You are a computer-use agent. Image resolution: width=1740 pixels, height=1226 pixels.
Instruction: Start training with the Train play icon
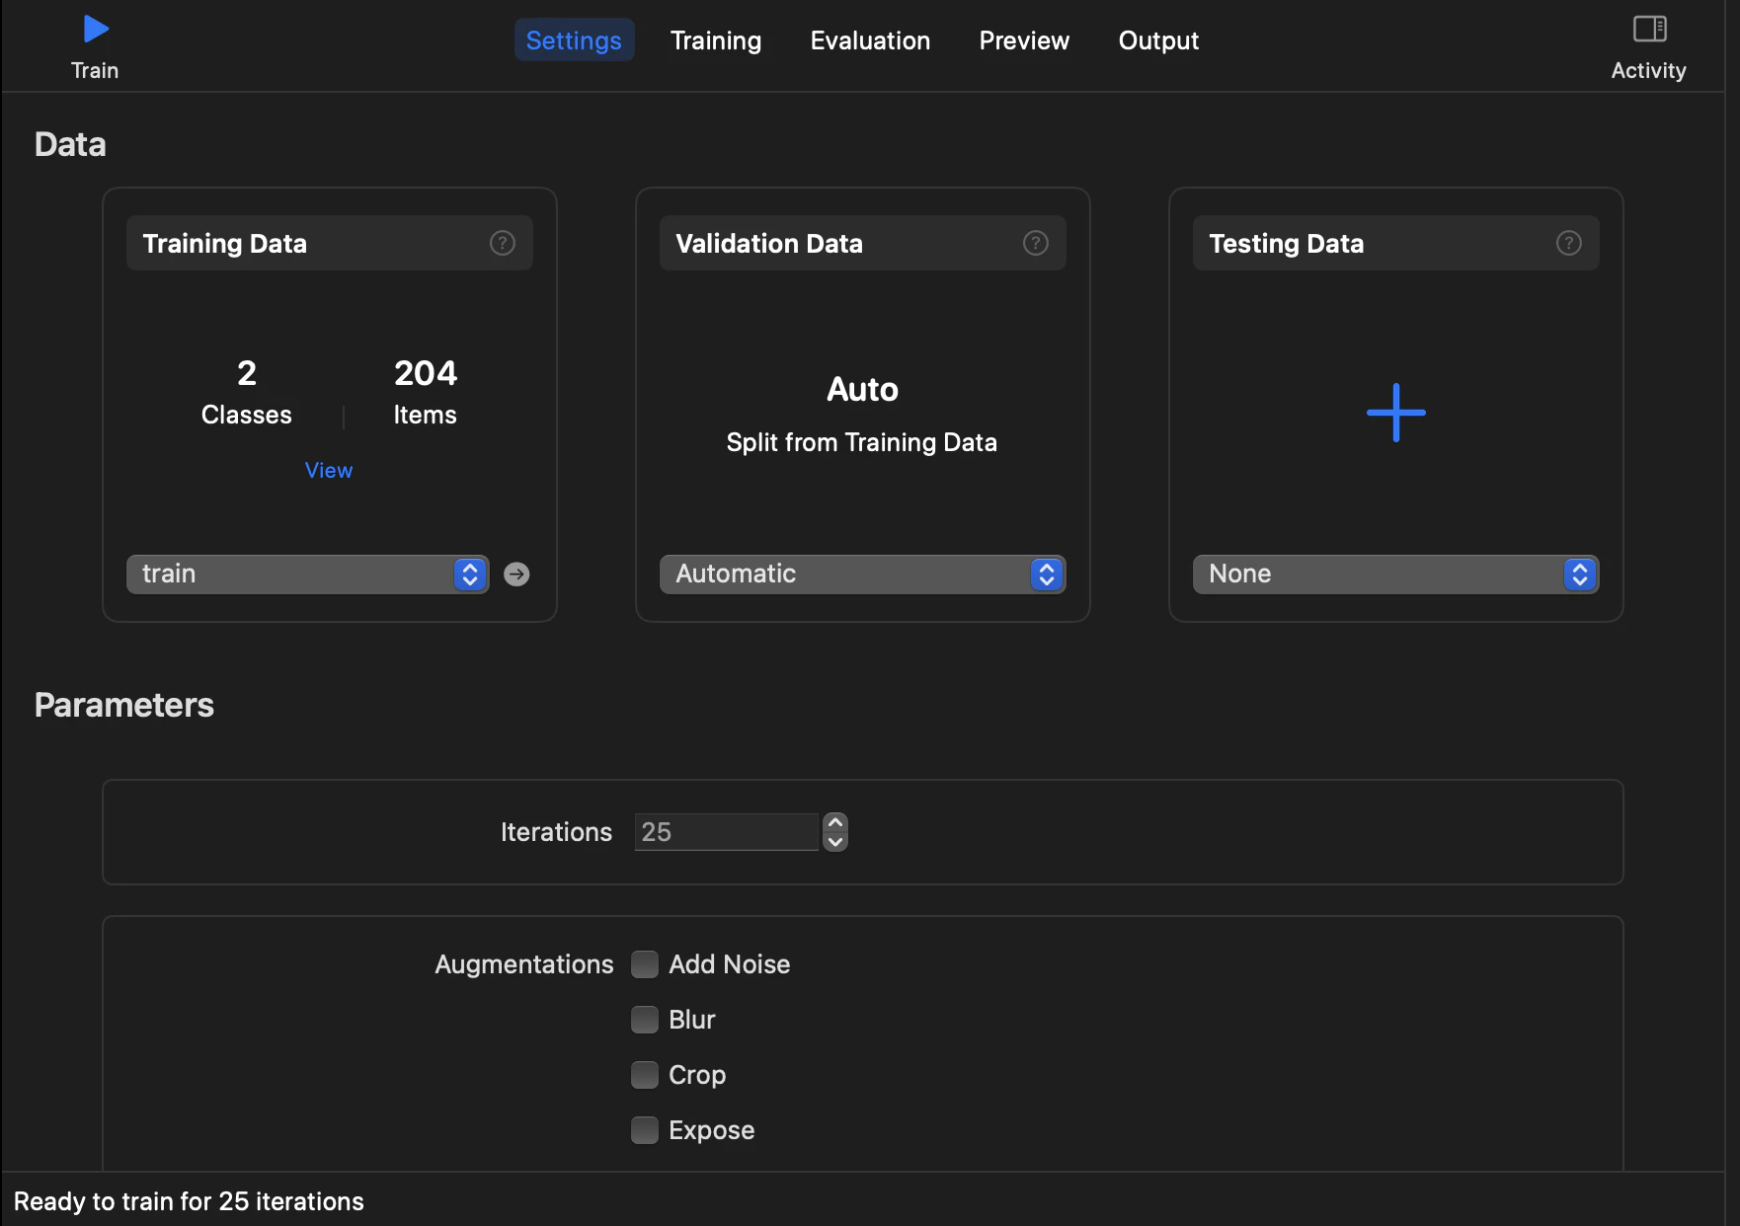point(95,30)
